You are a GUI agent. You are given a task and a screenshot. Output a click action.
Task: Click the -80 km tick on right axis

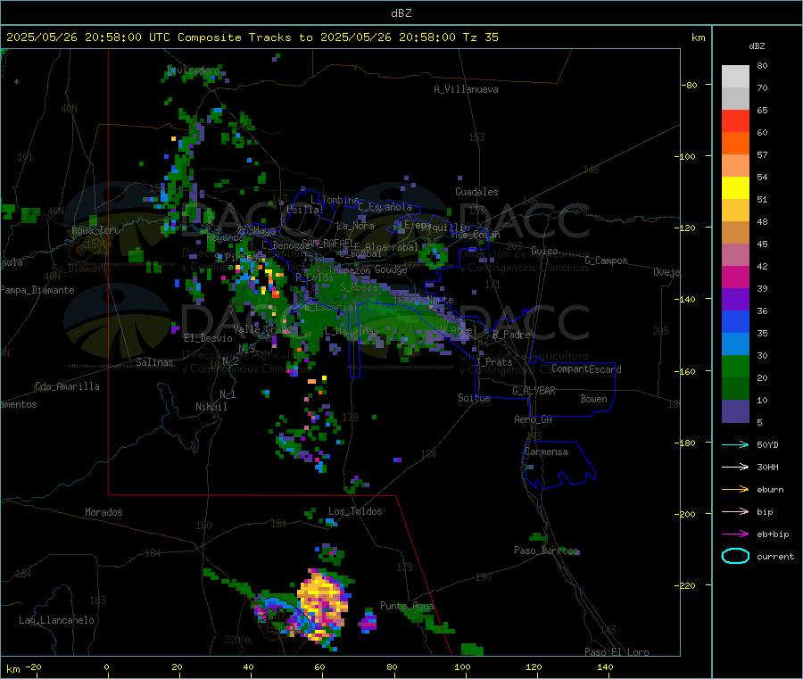point(689,85)
